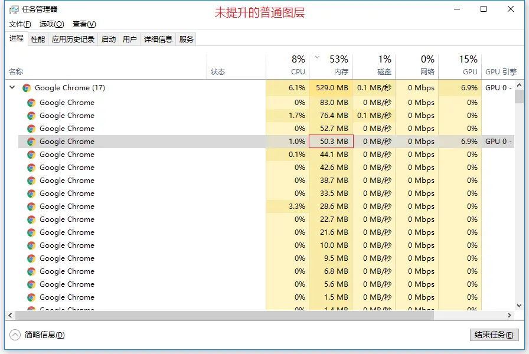Click the Chrome icon in the 33.5 MB row
The image size is (529, 354).
[x=31, y=194]
